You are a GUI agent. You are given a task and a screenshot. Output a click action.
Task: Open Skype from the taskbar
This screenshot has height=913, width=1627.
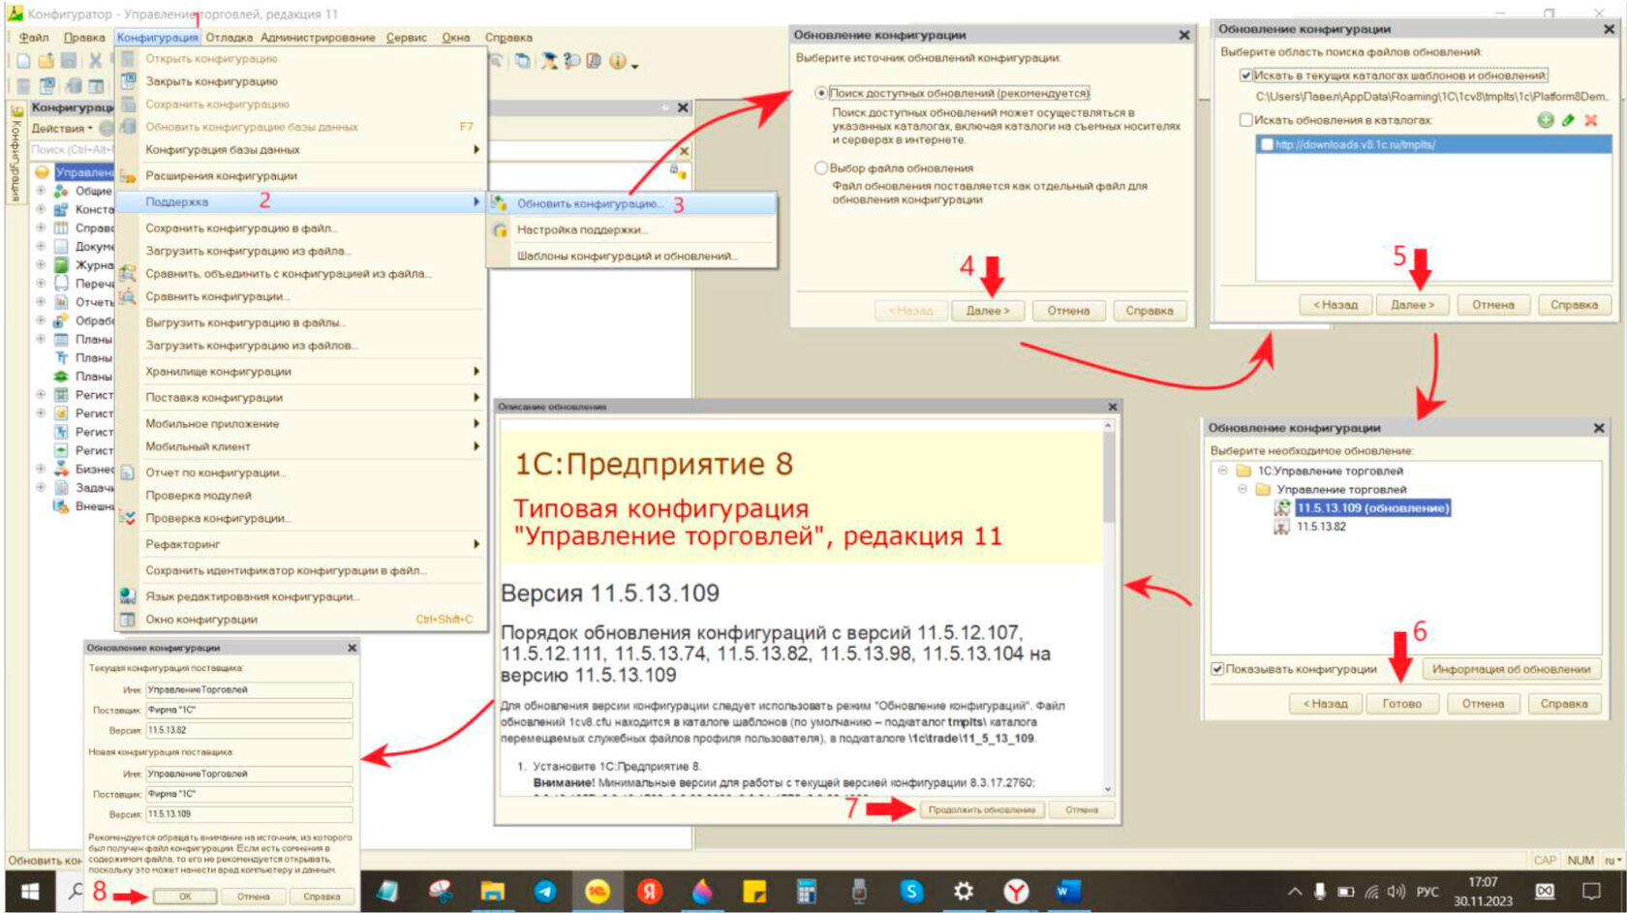[x=911, y=891]
